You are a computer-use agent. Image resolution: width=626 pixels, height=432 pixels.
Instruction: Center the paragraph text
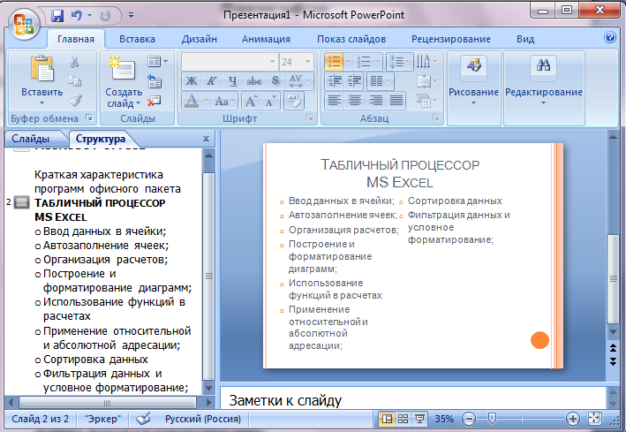[x=355, y=100]
